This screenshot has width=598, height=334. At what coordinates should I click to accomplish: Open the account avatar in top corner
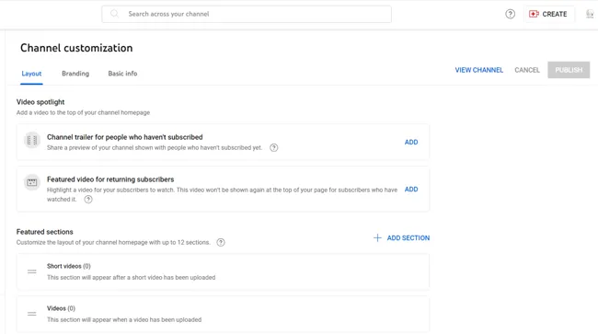pyautogui.click(x=590, y=14)
